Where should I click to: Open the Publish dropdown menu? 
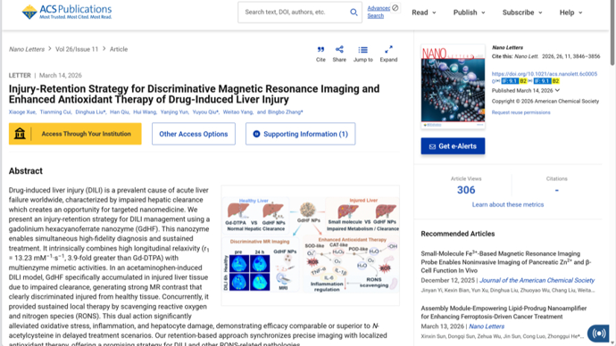(x=469, y=12)
